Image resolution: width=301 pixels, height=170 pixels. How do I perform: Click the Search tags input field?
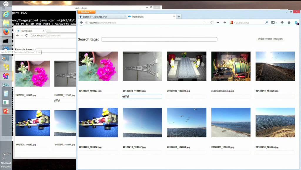click(159, 39)
